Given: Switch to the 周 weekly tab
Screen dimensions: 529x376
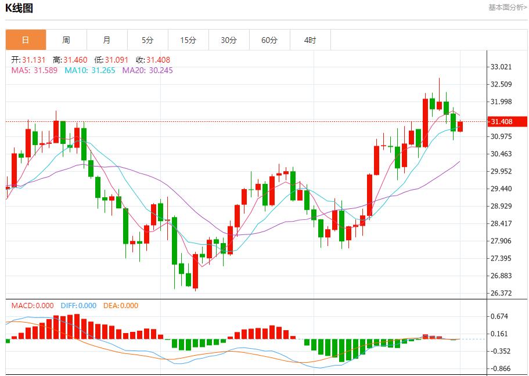Looking at the screenshot, I should click(x=66, y=40).
